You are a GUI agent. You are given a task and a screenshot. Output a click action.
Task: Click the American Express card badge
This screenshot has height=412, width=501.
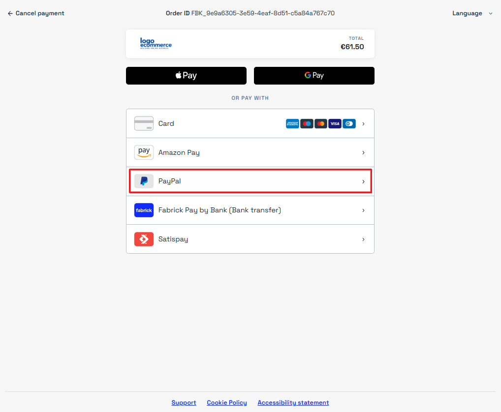tap(292, 123)
